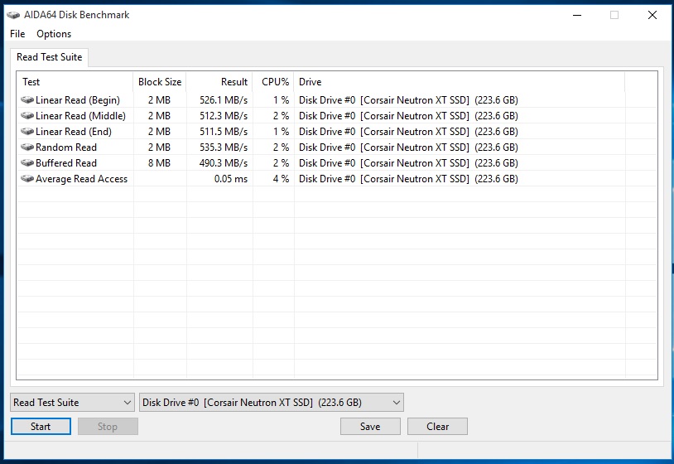Clear the benchmark results
The width and height of the screenshot is (674, 464).
437,427
